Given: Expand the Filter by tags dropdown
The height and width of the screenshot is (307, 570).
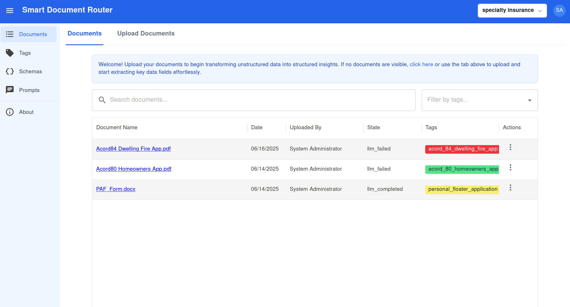Looking at the screenshot, I should point(529,100).
